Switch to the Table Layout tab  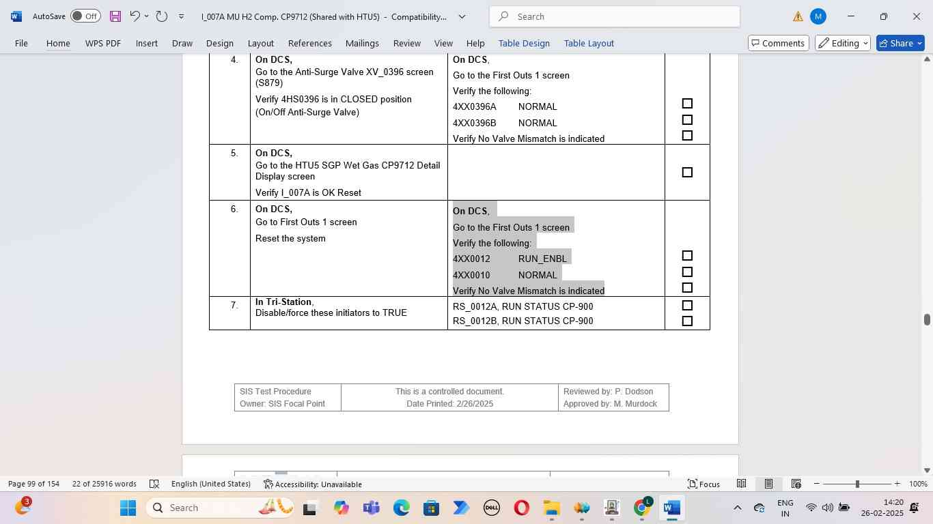click(x=589, y=43)
